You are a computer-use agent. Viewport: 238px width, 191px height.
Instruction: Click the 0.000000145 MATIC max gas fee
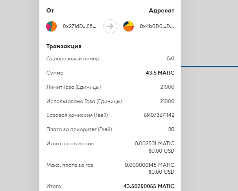(x=150, y=165)
